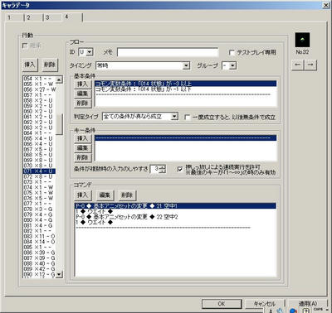Open the タイミング dropdown

click(187, 65)
